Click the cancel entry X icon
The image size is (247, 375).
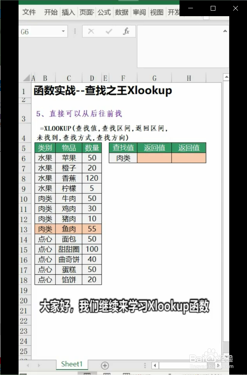91,31
